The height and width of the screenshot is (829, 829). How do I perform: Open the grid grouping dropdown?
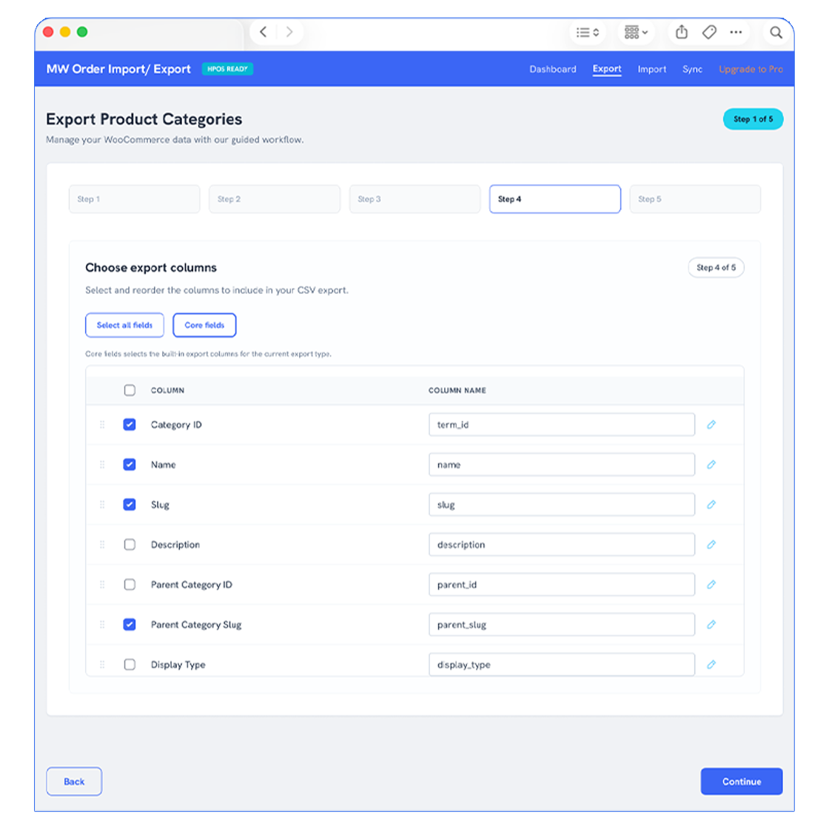[x=636, y=33]
